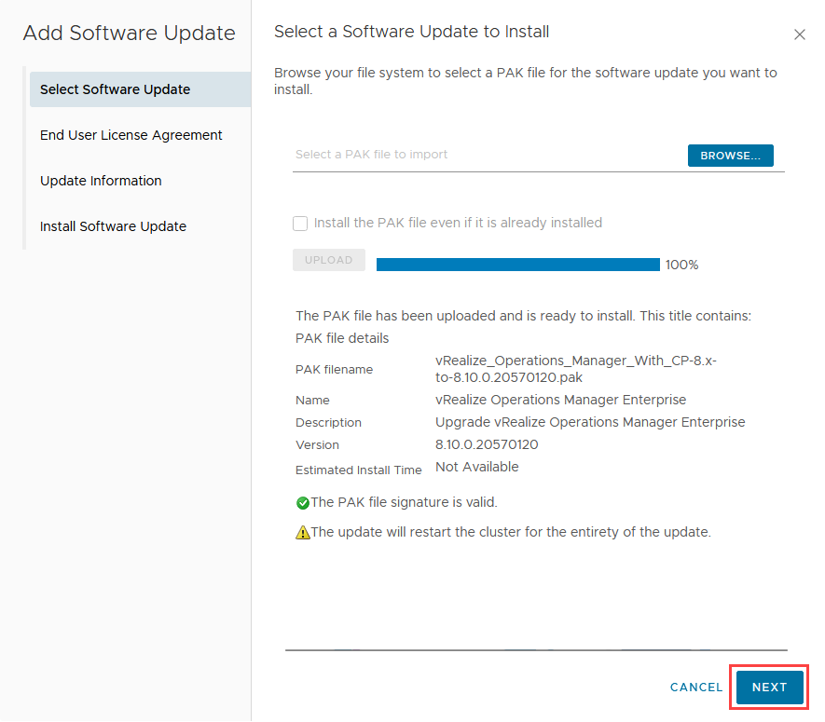Click the 'PAK filename' label
825x722 pixels.
[334, 370]
